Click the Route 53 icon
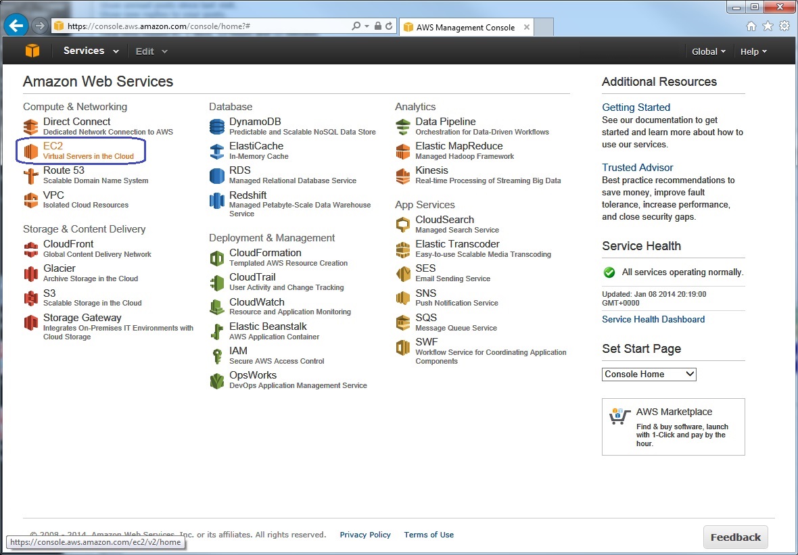798x555 pixels. (31, 176)
